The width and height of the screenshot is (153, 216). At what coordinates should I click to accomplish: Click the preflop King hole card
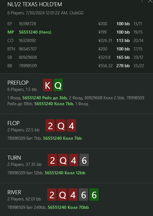coord(47,85)
